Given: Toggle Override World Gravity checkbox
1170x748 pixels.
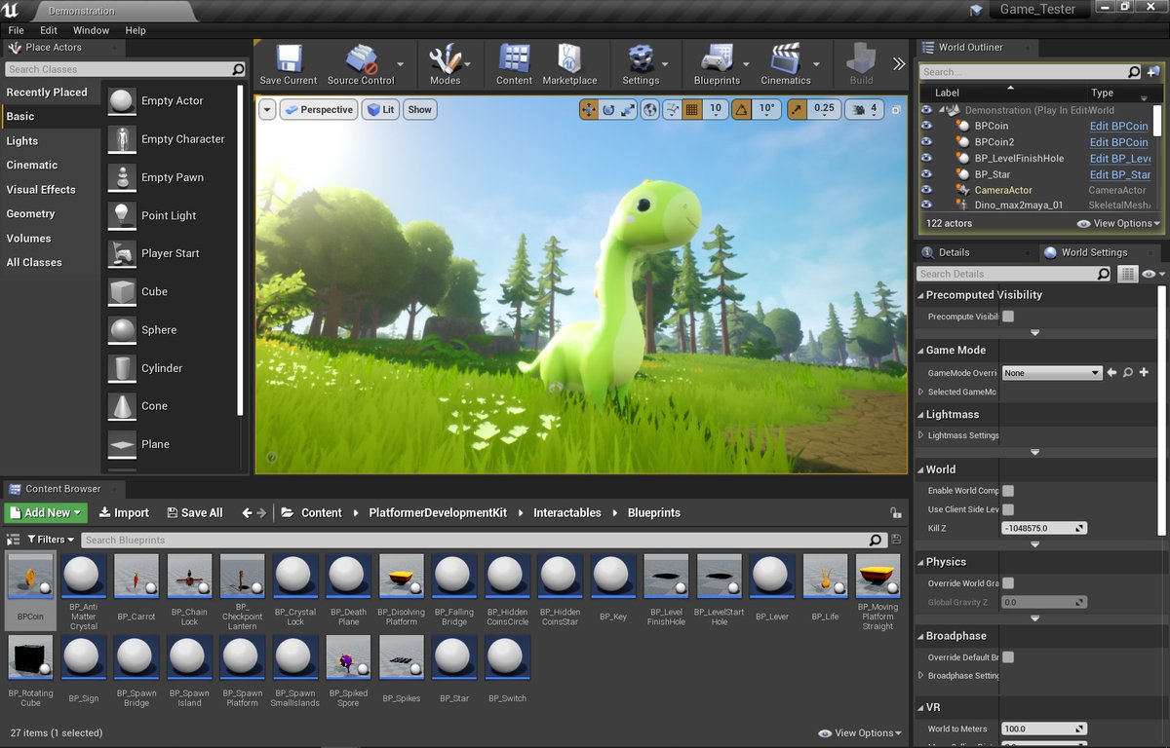Looking at the screenshot, I should click(x=1008, y=583).
